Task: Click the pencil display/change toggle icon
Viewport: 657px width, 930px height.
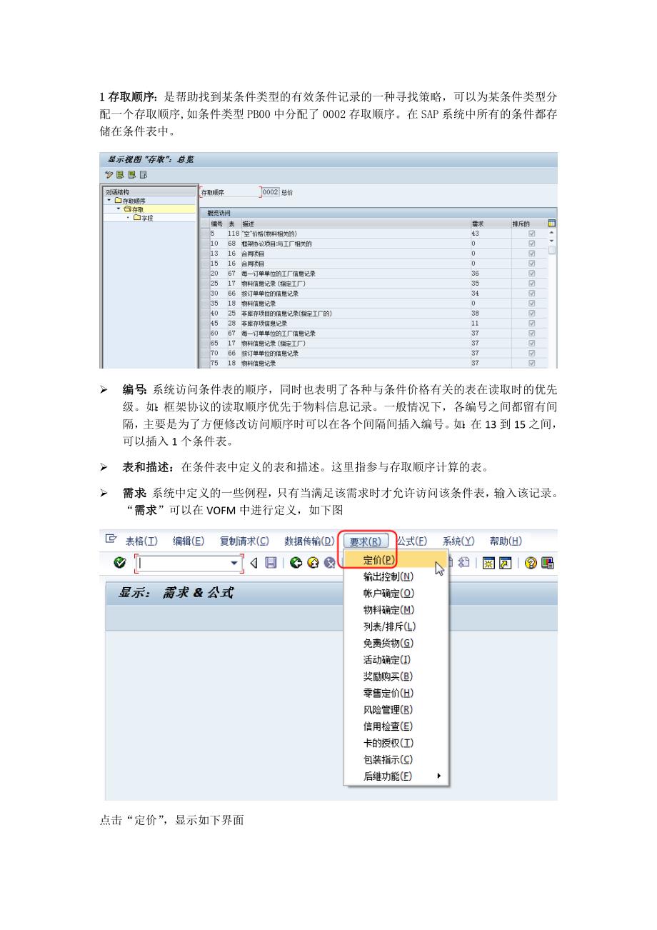Action: [x=109, y=175]
